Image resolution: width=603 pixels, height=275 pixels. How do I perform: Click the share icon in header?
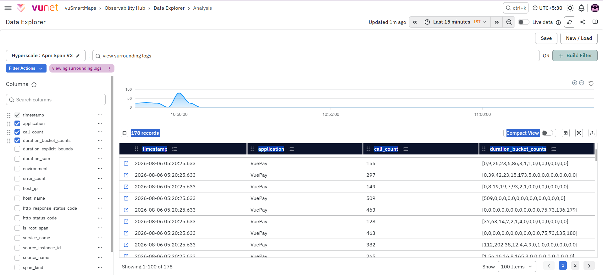coord(583,22)
